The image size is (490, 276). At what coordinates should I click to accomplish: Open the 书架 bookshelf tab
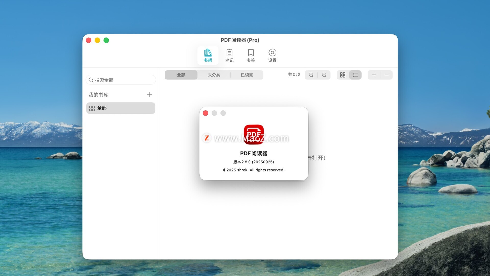click(208, 55)
